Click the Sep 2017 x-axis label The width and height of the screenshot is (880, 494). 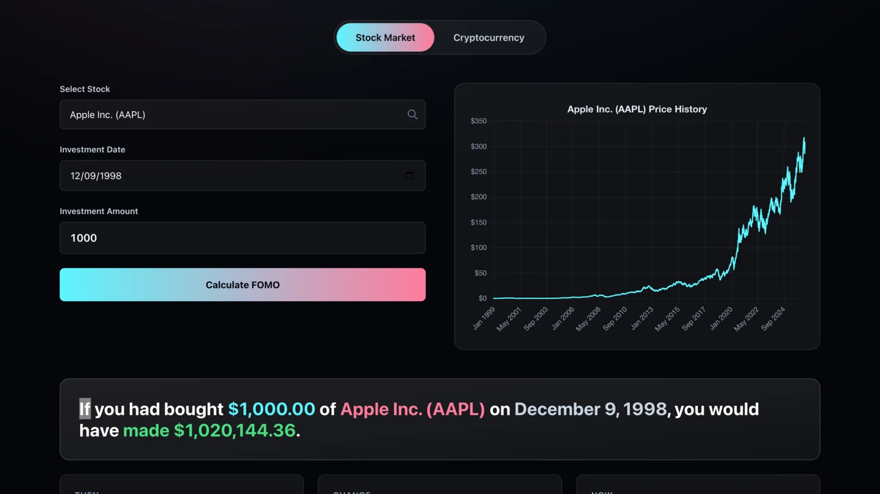click(694, 319)
